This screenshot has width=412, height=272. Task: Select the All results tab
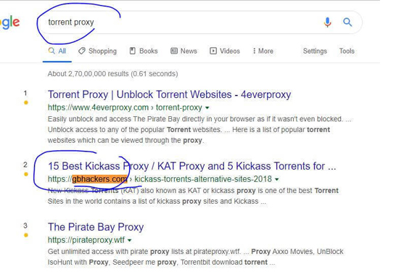(x=57, y=51)
